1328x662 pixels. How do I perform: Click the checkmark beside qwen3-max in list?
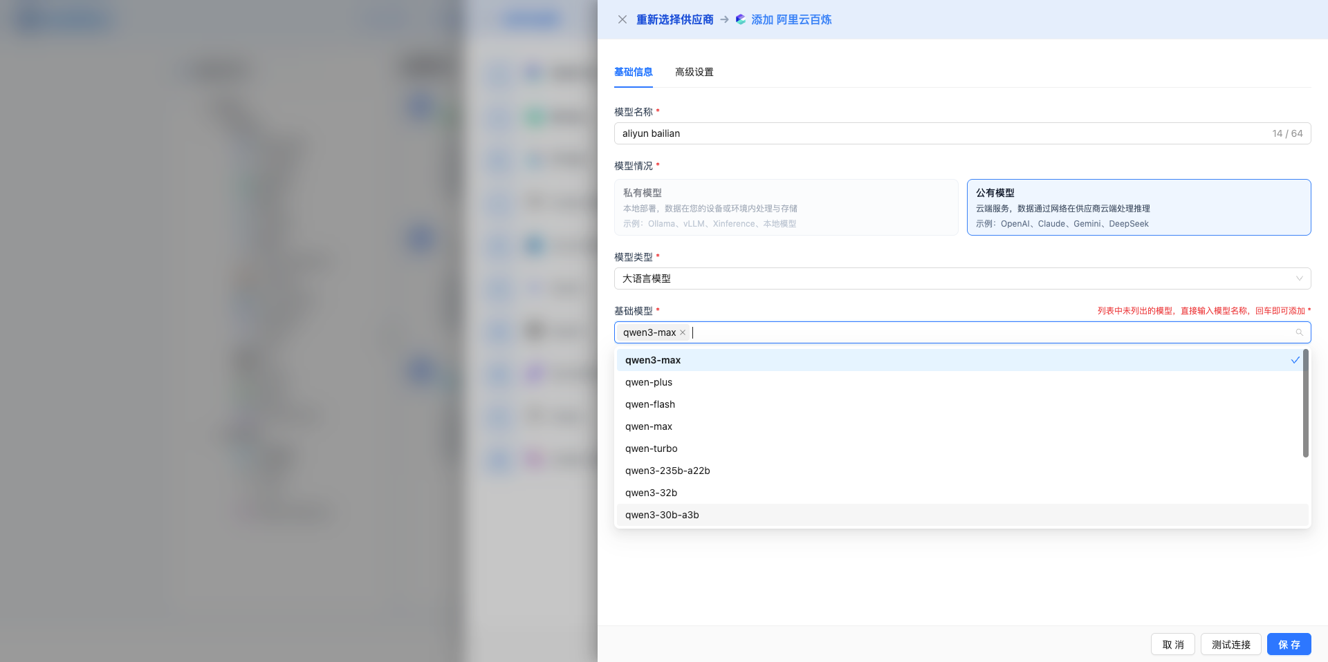[x=1295, y=360]
